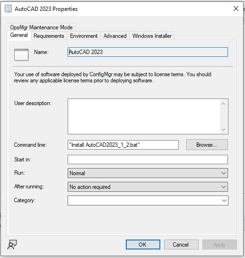Screen dimensions: 245x258
Task: Switch to the Requirements tab
Action: click(49, 36)
